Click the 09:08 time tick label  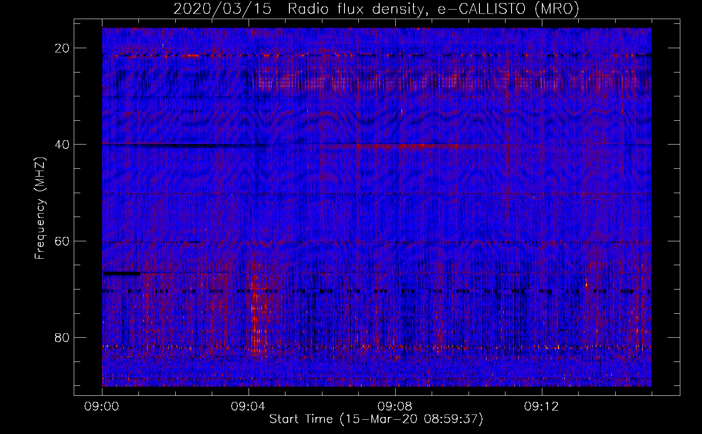click(x=395, y=407)
